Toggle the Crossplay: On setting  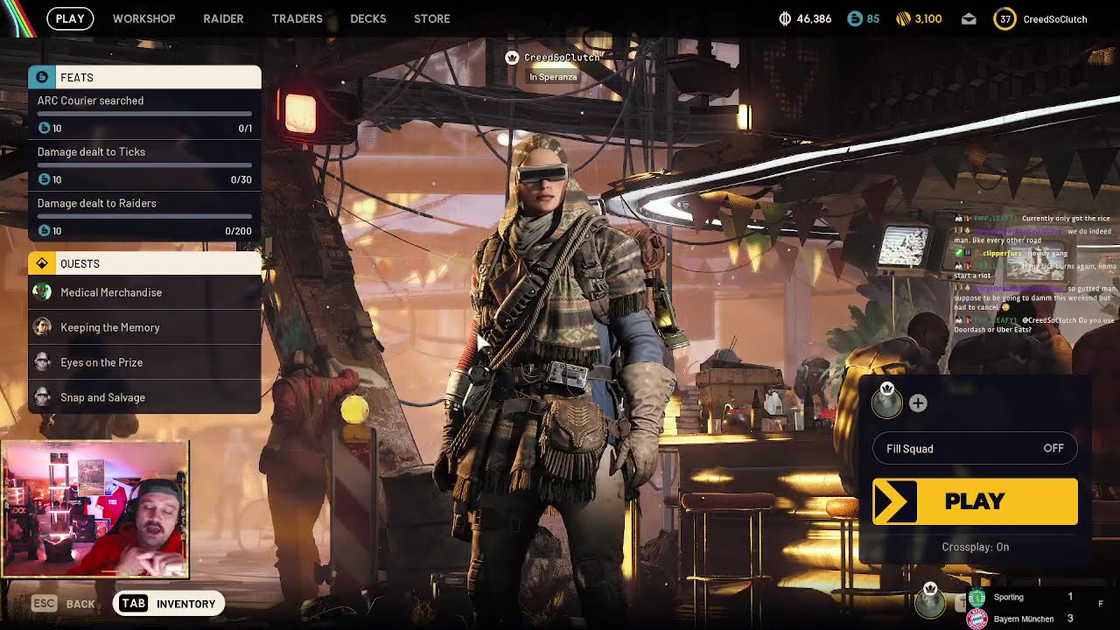[x=975, y=547]
